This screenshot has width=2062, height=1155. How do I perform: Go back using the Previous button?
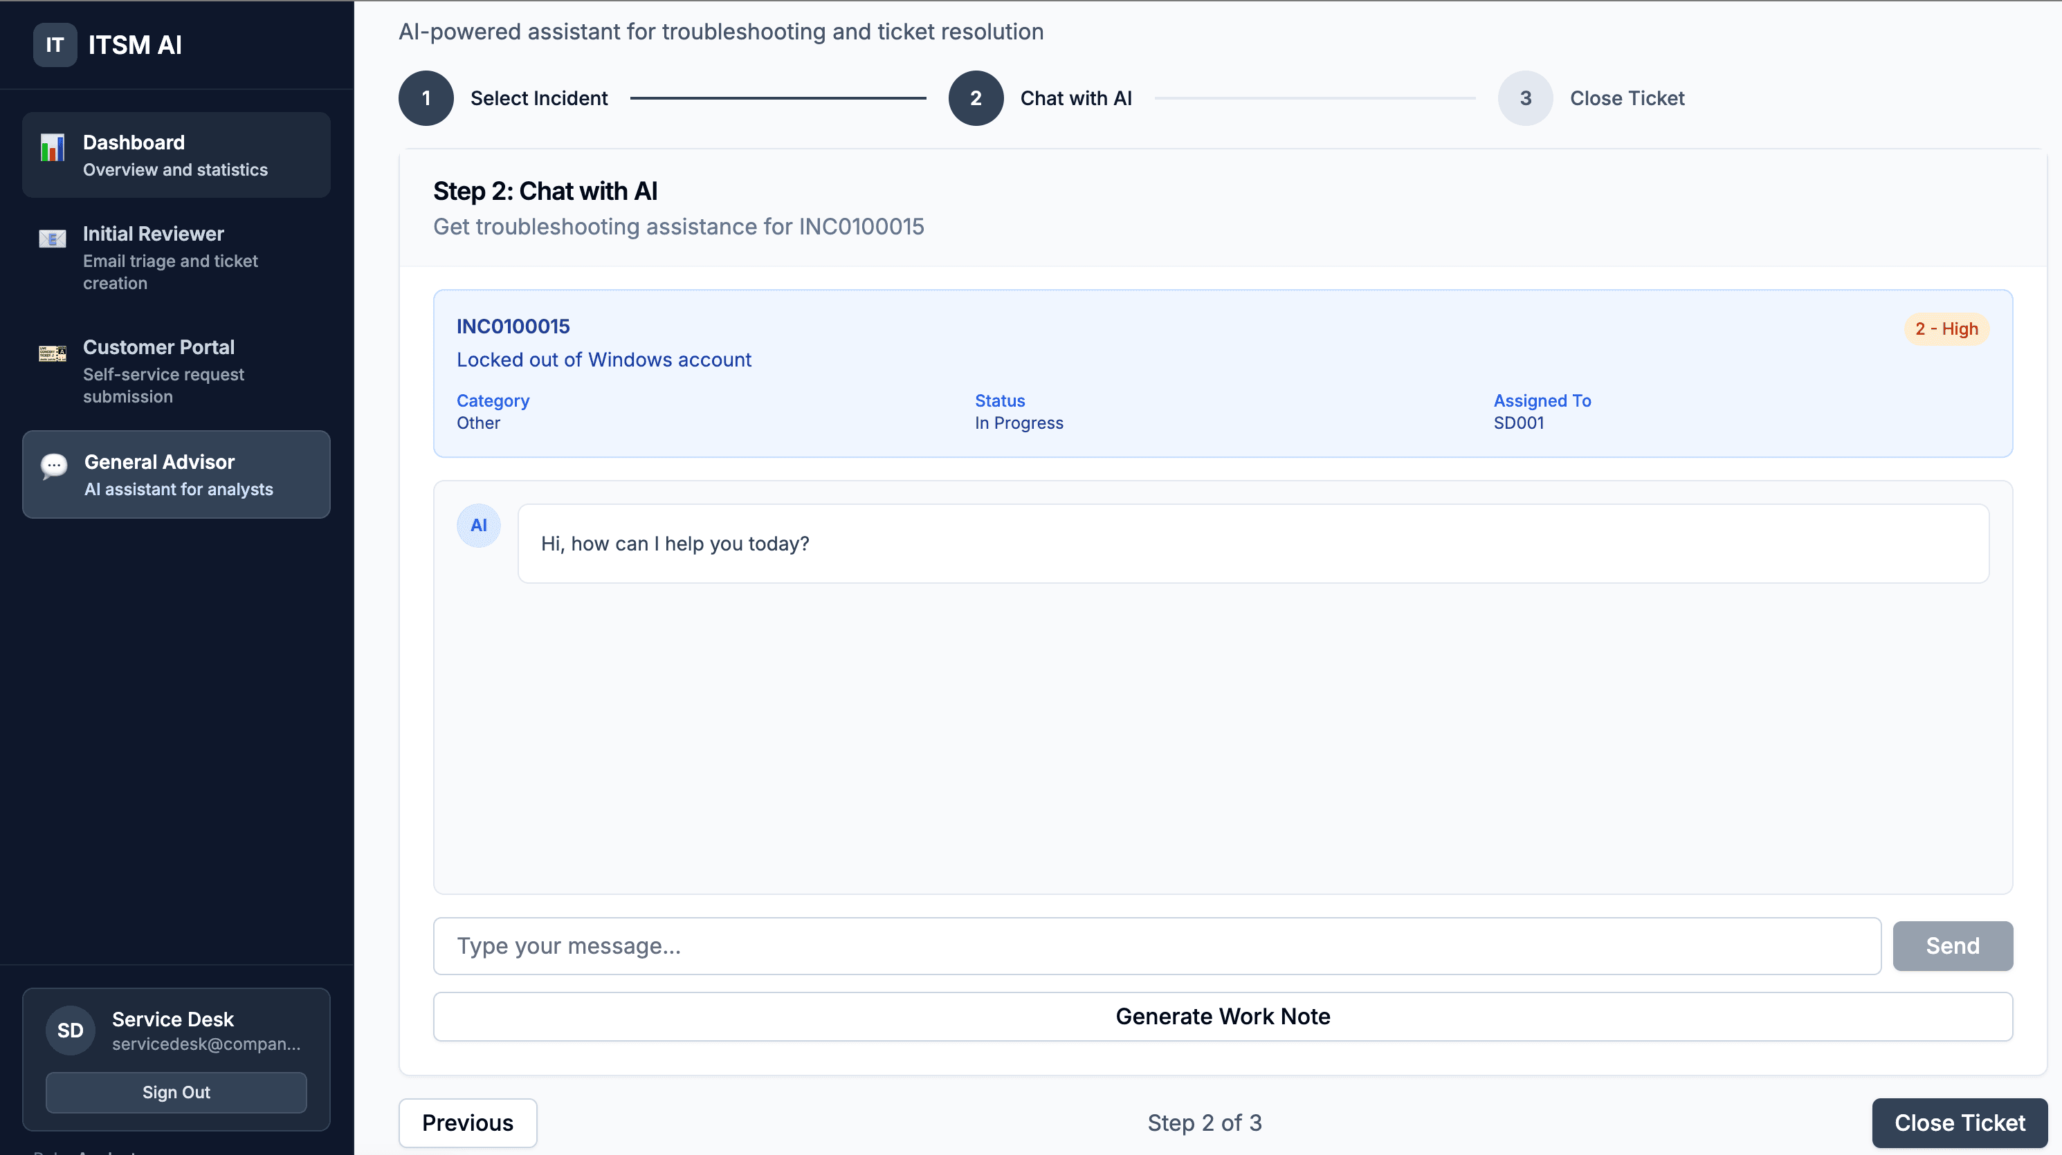tap(468, 1123)
